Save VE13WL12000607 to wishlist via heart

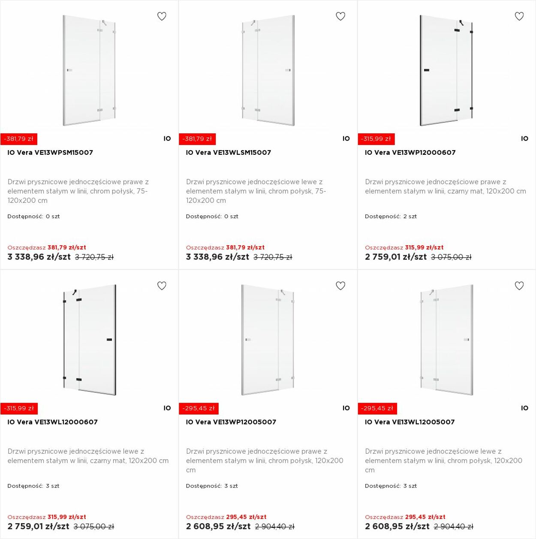click(x=162, y=286)
